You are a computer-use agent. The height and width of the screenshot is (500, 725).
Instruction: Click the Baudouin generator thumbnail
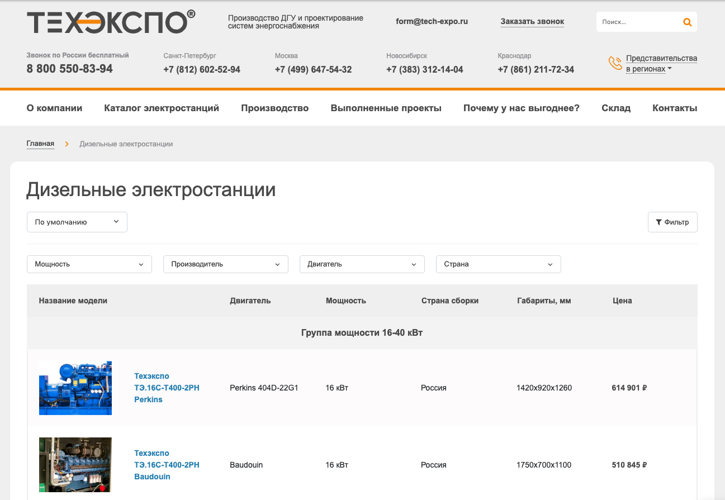[75, 465]
